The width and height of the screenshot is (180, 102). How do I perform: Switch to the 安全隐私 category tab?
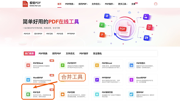(97, 53)
